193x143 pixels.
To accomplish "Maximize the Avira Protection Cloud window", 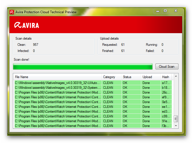I will coord(165,11).
